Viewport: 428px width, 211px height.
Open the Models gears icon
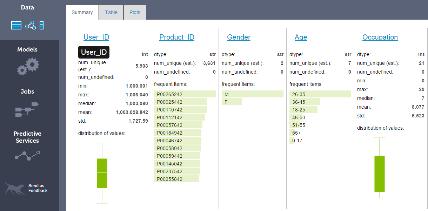point(28,66)
